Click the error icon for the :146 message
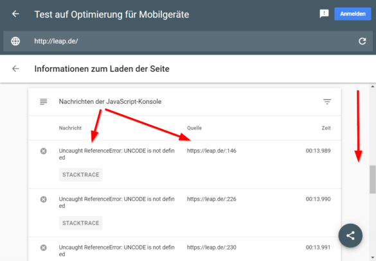Screen dimensions: 376x261 pyautogui.click(x=44, y=151)
